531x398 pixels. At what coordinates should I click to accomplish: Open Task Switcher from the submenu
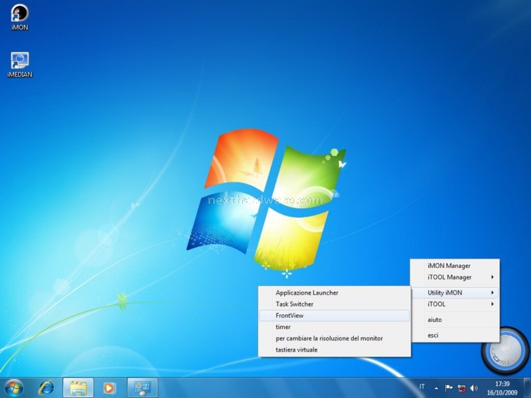(x=335, y=304)
